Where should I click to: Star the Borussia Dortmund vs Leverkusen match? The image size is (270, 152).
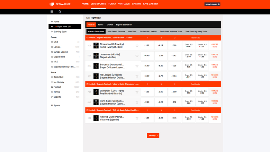click(x=137, y=66)
